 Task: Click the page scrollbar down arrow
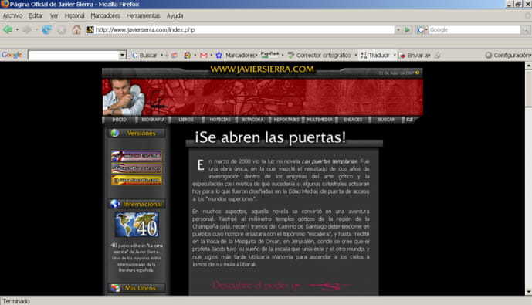[528, 292]
